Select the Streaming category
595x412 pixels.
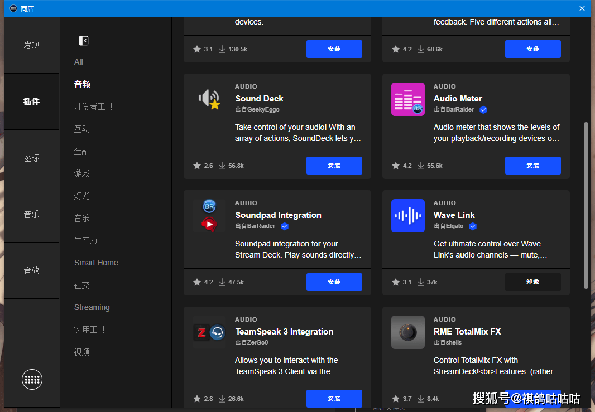(x=92, y=307)
